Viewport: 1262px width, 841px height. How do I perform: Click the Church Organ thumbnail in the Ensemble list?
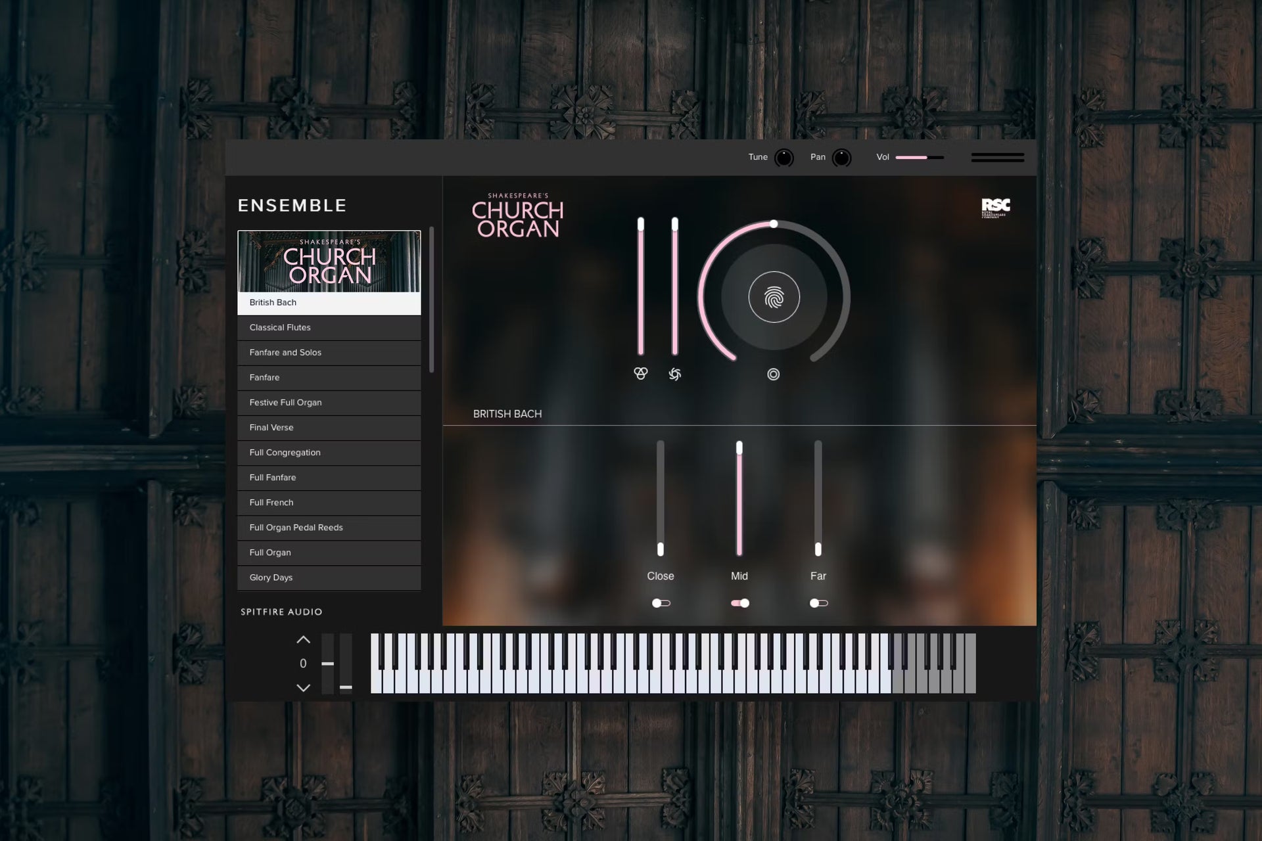coord(329,261)
